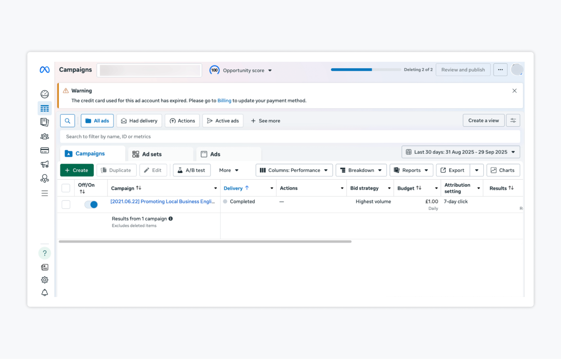
Task: Expand the date range dropdown
Action: click(461, 152)
